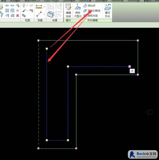
Task: Switch to the isBIM机电 ribbon tab
Action: click(117, 1)
